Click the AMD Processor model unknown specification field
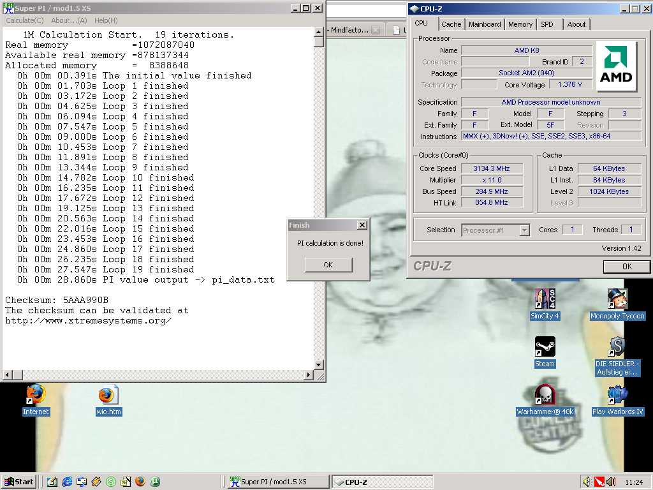The height and width of the screenshot is (490, 653). coord(551,102)
